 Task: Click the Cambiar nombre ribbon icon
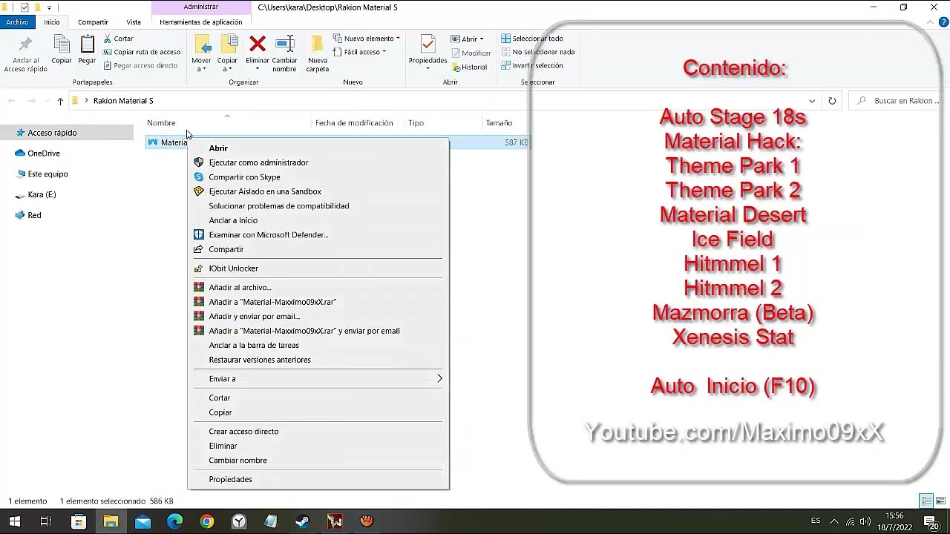click(285, 44)
